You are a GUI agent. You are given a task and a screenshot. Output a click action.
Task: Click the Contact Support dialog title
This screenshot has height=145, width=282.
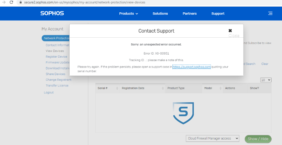156,31
